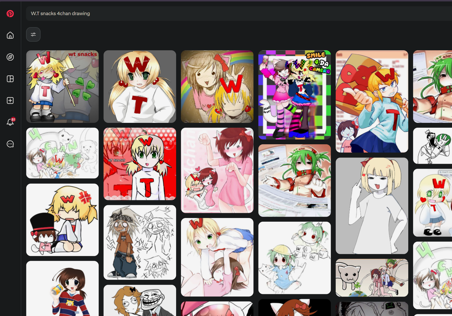The height and width of the screenshot is (316, 452).
Task: Open the Explore compass icon
Action: coord(10,57)
